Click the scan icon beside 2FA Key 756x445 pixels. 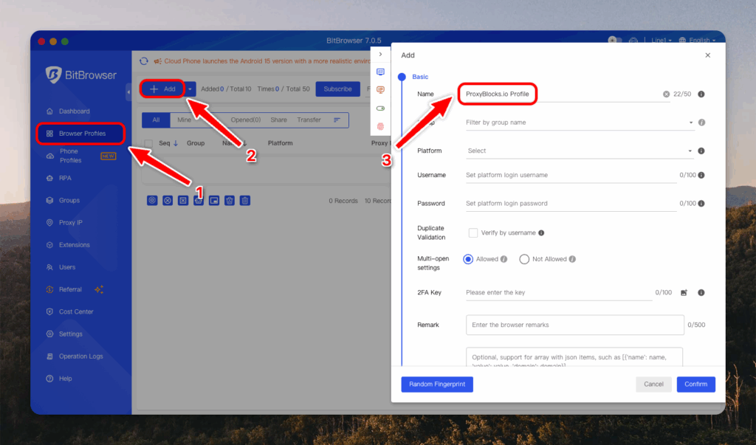pos(684,293)
